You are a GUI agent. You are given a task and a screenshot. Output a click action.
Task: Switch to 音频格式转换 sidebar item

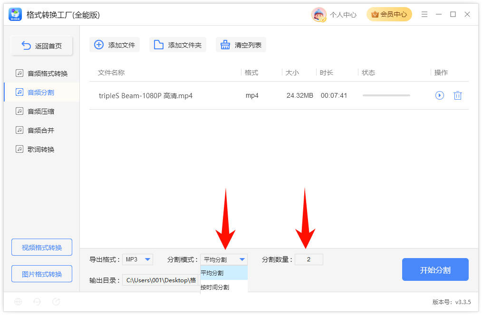click(x=41, y=74)
